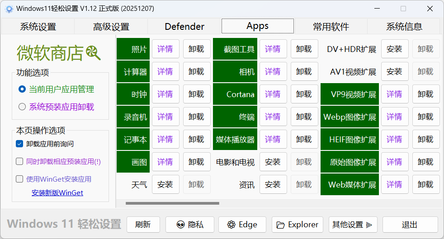The width and height of the screenshot is (444, 239).
Task: View 详情 for 原始图像扩展
Action: click(394, 162)
